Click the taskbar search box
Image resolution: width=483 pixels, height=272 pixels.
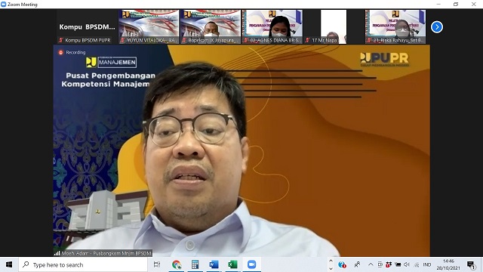pyautogui.click(x=83, y=264)
